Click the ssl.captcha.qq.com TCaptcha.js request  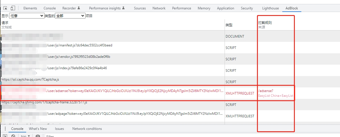pyautogui.click(x=30, y=79)
